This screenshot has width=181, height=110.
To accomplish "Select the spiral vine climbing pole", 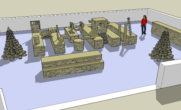I will 129,26.
